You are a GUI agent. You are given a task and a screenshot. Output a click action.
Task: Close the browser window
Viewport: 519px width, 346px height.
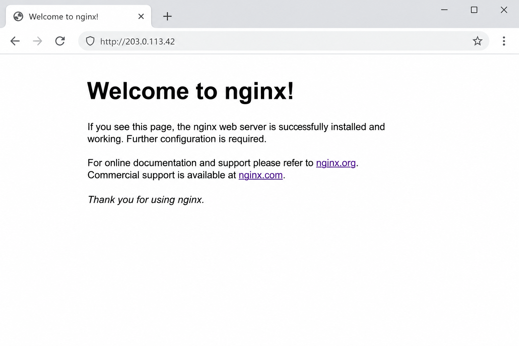(x=504, y=10)
